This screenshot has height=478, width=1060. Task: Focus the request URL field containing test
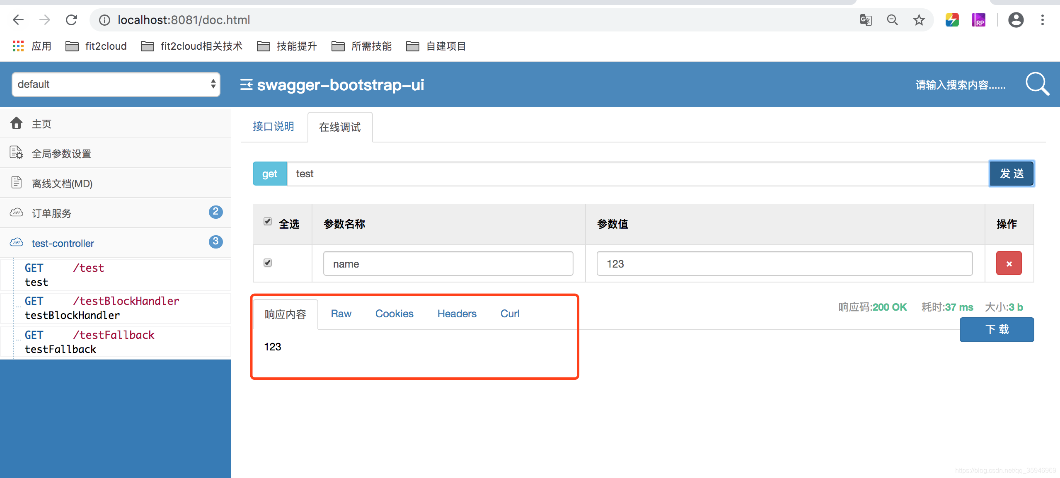click(638, 174)
